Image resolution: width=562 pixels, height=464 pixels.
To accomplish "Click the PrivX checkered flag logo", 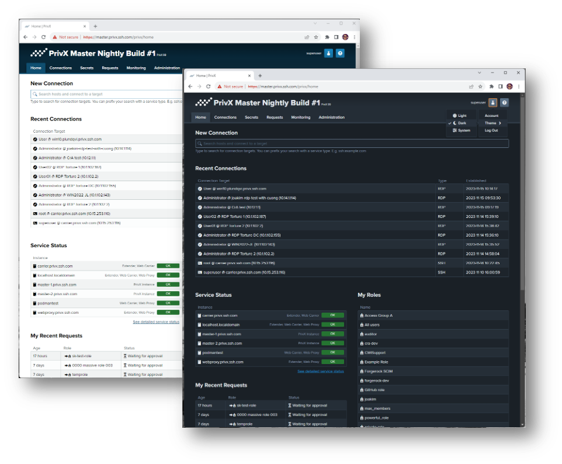I will 204,102.
